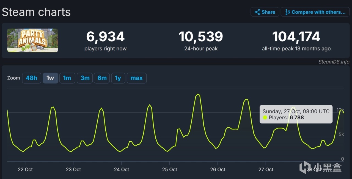Click the 104,174 all-time peak value

(x=296, y=37)
